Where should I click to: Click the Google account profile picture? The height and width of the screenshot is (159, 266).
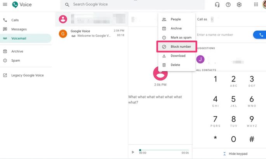click(x=264, y=5)
